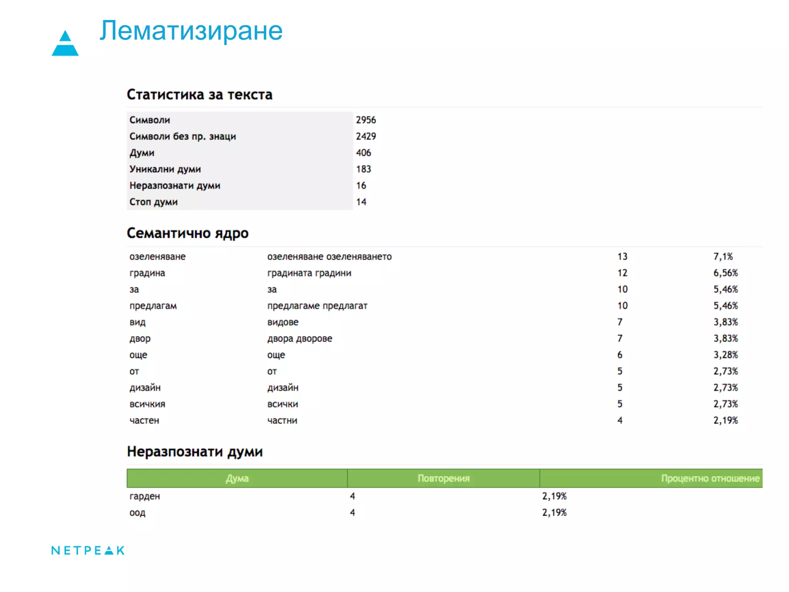This screenshot has height=592, width=789.
Task: Select the value 406
Action: click(363, 153)
